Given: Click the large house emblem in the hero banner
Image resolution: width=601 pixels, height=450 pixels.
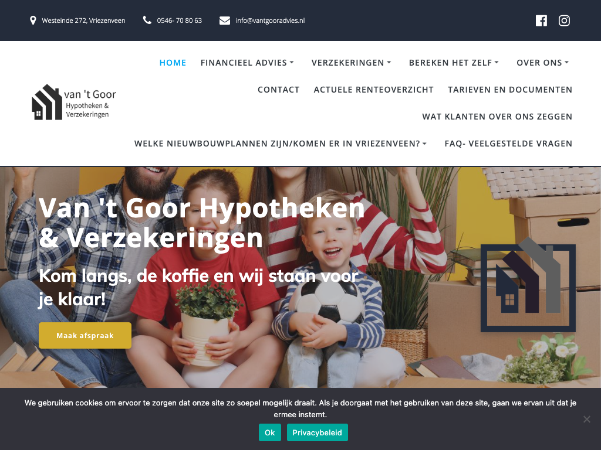Looking at the screenshot, I should coord(528,285).
